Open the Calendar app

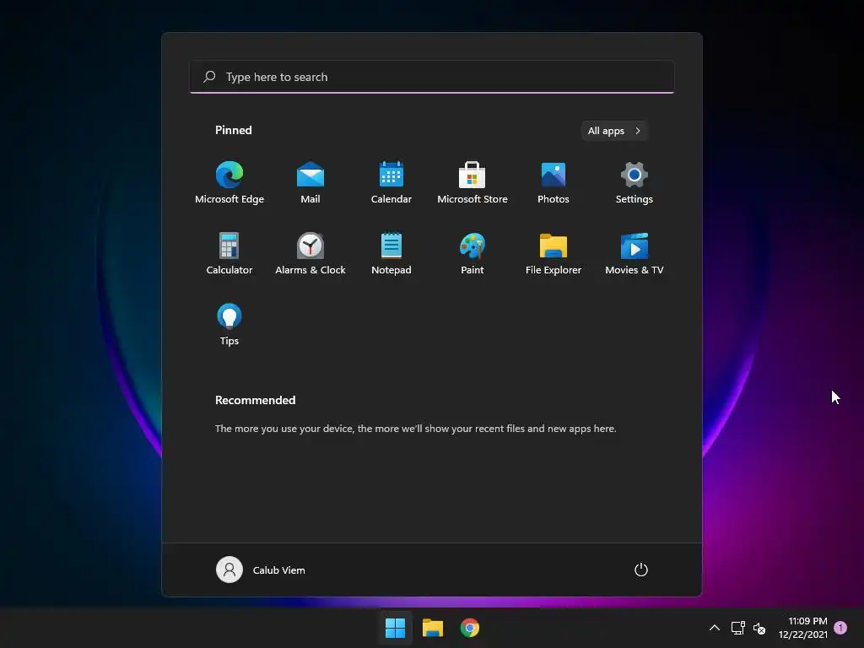click(391, 183)
